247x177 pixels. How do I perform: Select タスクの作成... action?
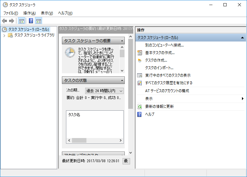click(156, 60)
